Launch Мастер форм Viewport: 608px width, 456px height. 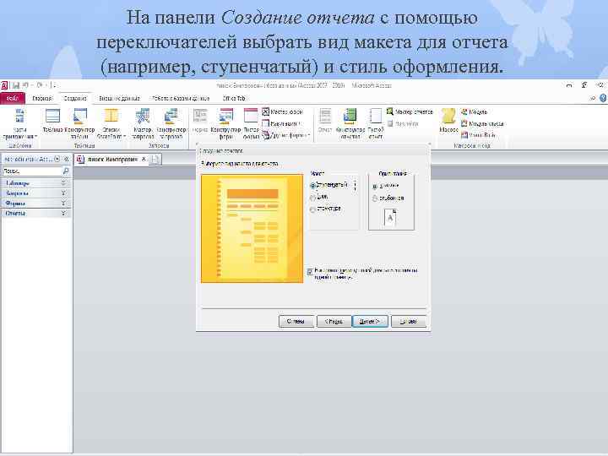click(x=282, y=112)
